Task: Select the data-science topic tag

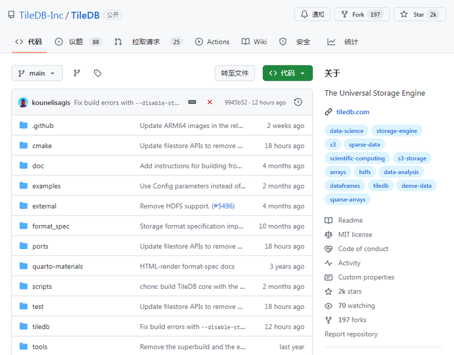Action: click(347, 131)
